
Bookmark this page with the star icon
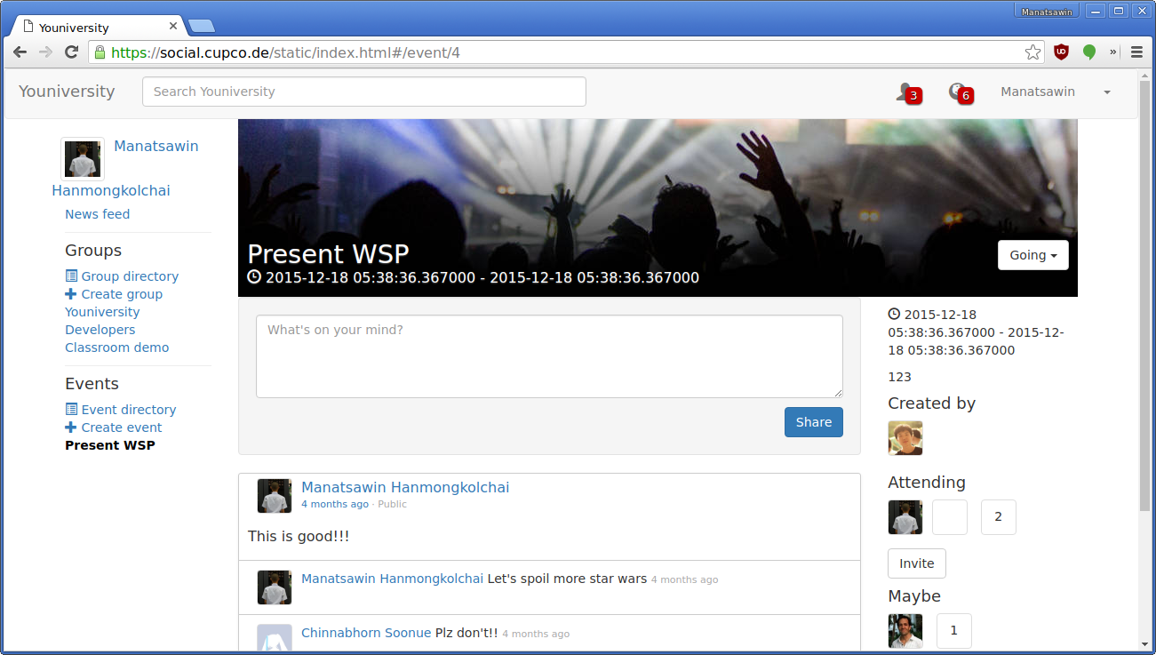pos(1032,52)
